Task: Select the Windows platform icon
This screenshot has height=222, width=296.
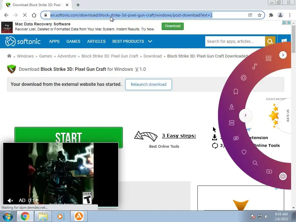Action: click(x=284, y=41)
